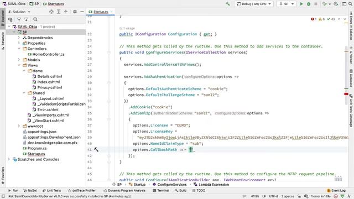Expand Scratches and Consoles node

point(9,159)
